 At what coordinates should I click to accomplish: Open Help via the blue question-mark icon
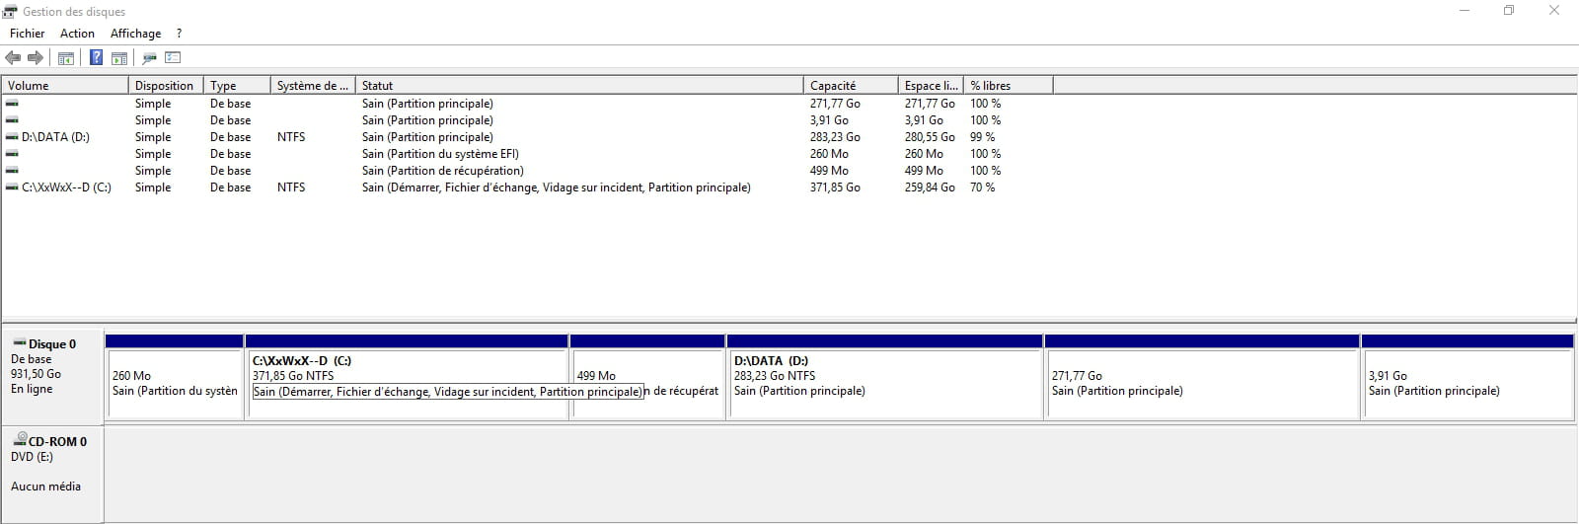(96, 58)
